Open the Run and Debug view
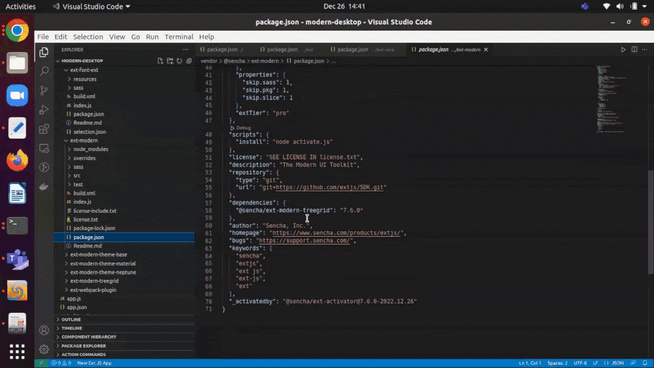Image resolution: width=654 pixels, height=368 pixels. [x=44, y=110]
